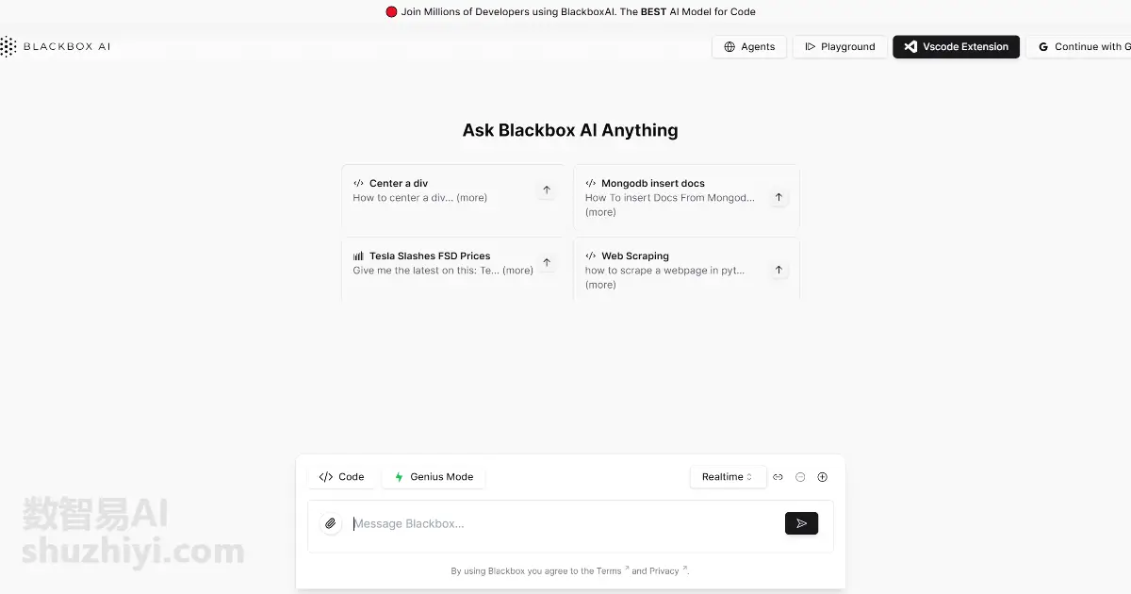This screenshot has height=594, width=1131.
Task: Click the paperclip attach file icon
Action: [331, 523]
